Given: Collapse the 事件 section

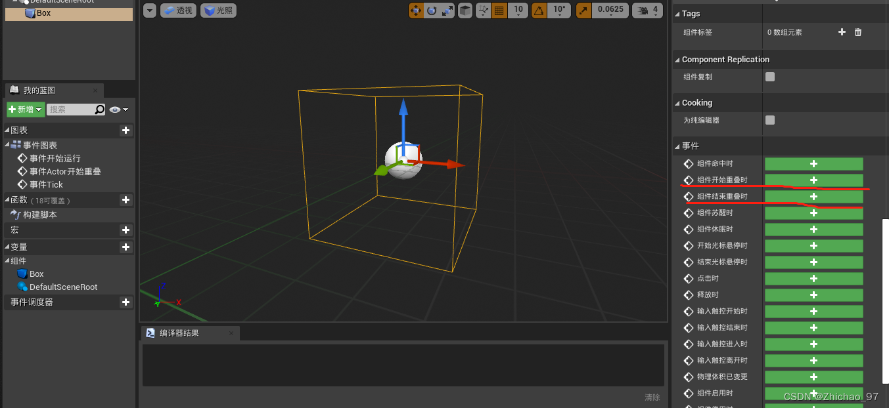Looking at the screenshot, I should click(677, 146).
